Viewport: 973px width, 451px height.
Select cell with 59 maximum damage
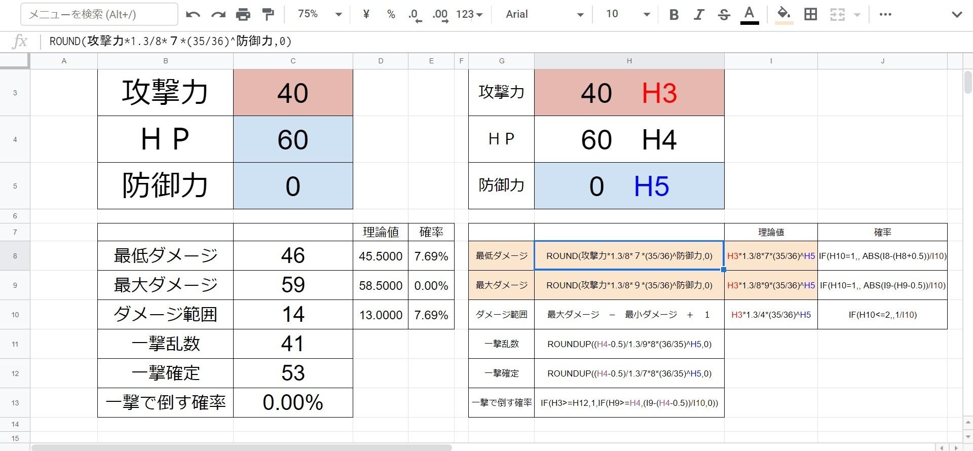[293, 285]
